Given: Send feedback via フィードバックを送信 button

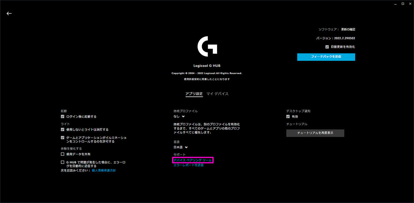Looking at the screenshot, I should [326, 57].
